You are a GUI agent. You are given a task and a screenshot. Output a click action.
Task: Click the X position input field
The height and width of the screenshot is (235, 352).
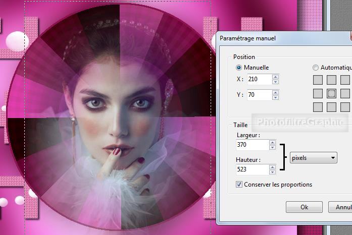(x=259, y=79)
